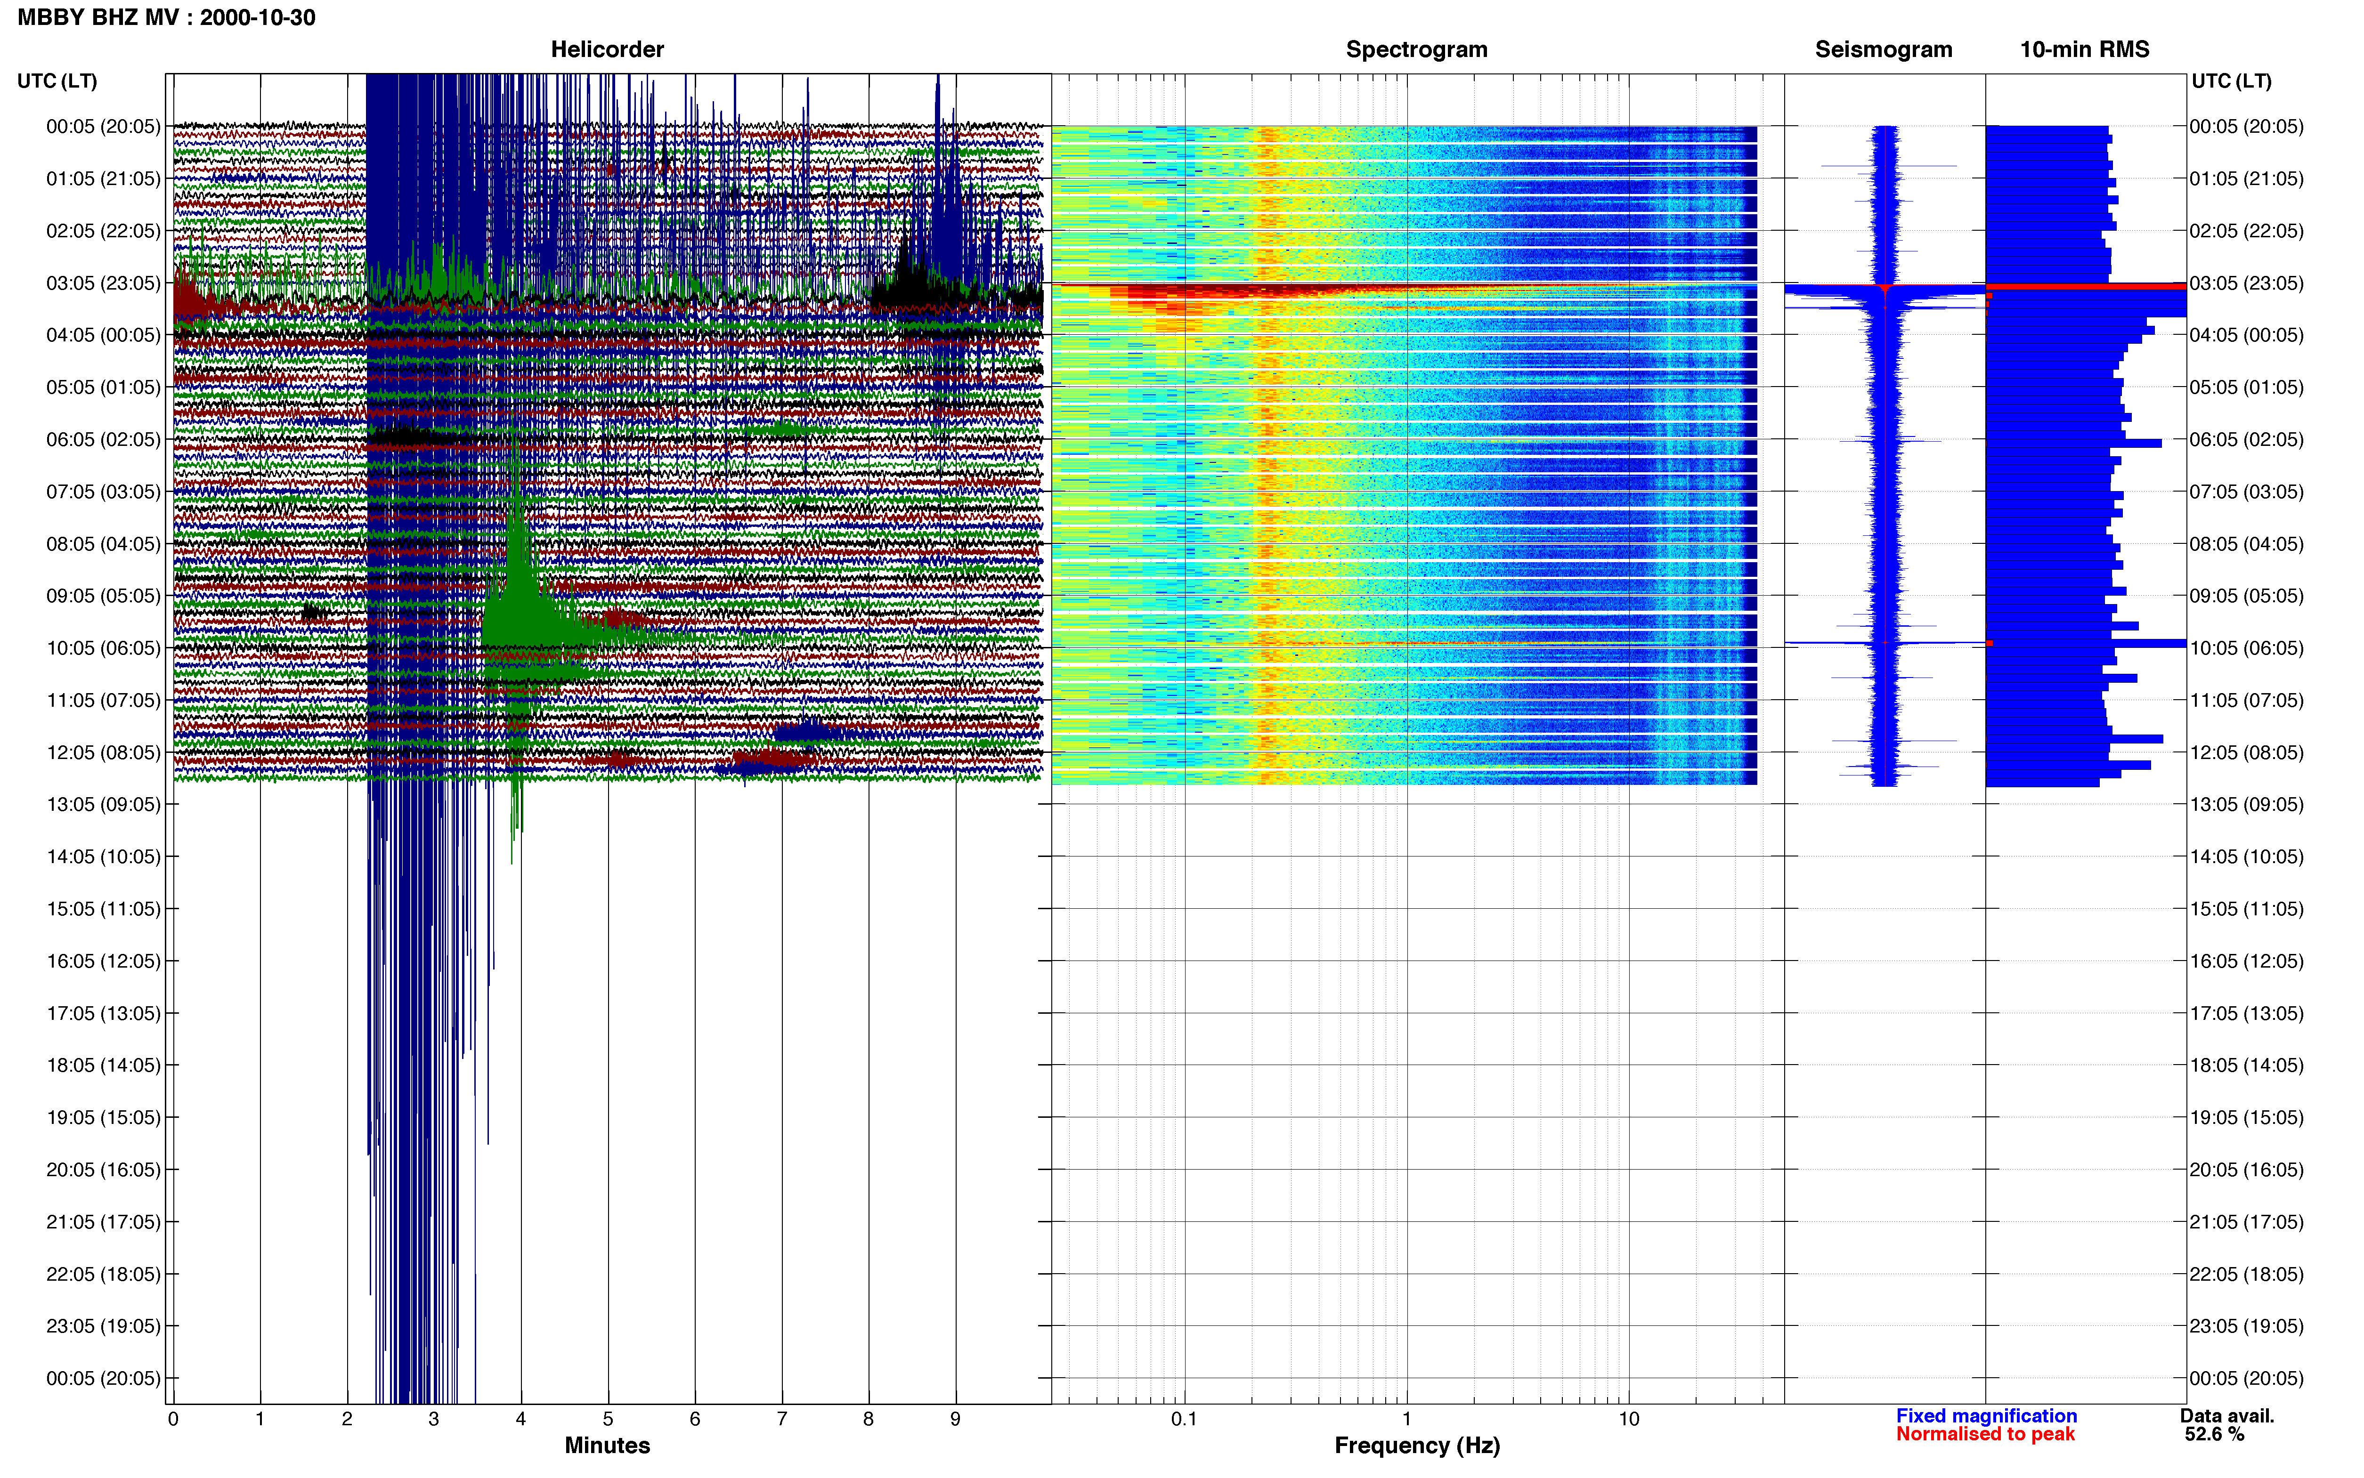This screenshot has height=1478, width=2364.
Task: Click the Frequency (Hz) axis title
Action: 1417,1446
